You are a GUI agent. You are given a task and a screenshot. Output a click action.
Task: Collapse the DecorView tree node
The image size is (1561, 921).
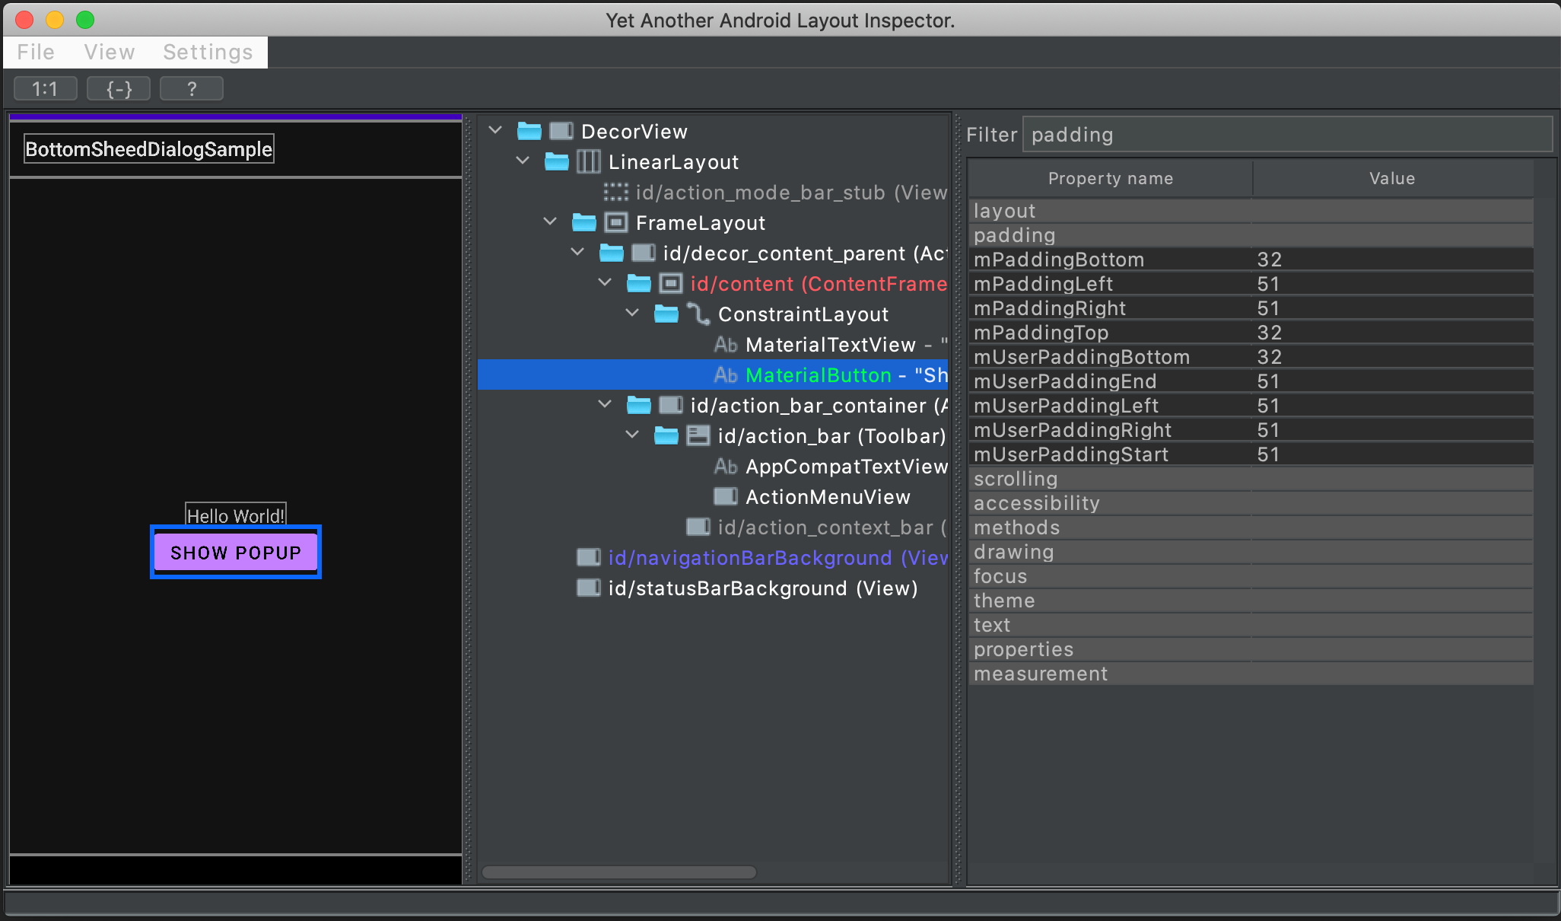tap(496, 130)
